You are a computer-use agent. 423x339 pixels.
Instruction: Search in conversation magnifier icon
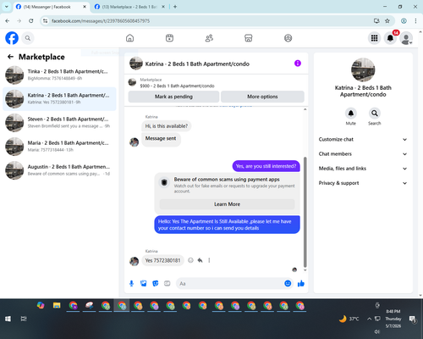[375, 114]
